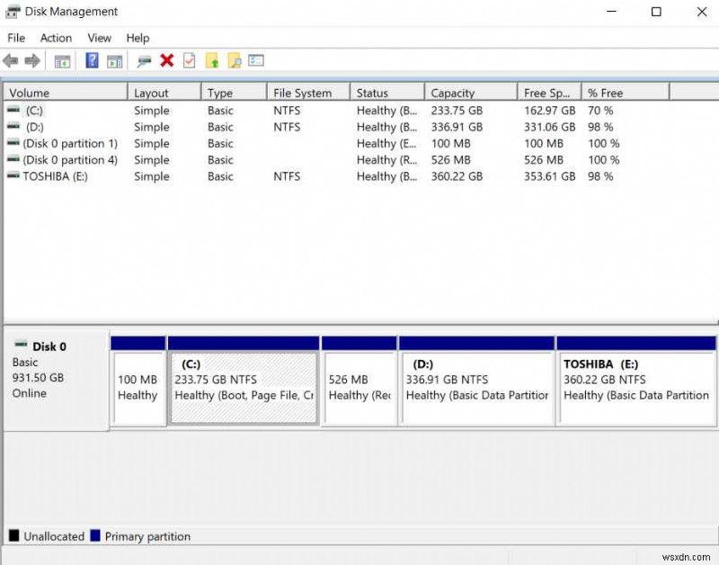Select the (C:) 233.75 GB partition block
The width and height of the screenshot is (719, 565).
point(244,381)
